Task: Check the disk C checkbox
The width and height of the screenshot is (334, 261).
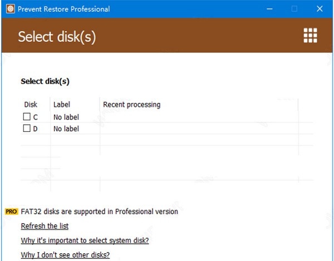Action: coord(27,117)
